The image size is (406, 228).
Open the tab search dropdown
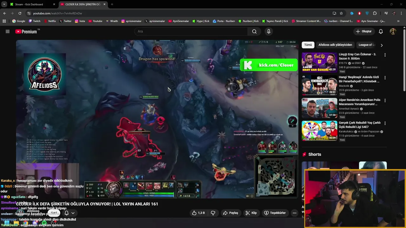[x=4, y=4]
